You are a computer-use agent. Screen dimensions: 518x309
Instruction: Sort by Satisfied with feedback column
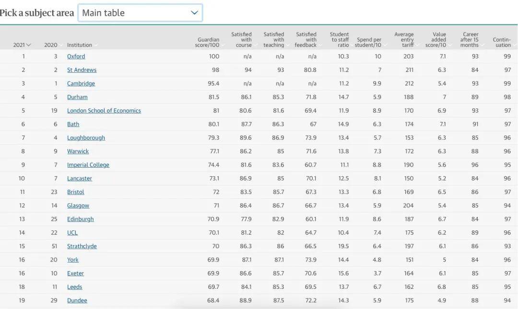click(x=306, y=40)
